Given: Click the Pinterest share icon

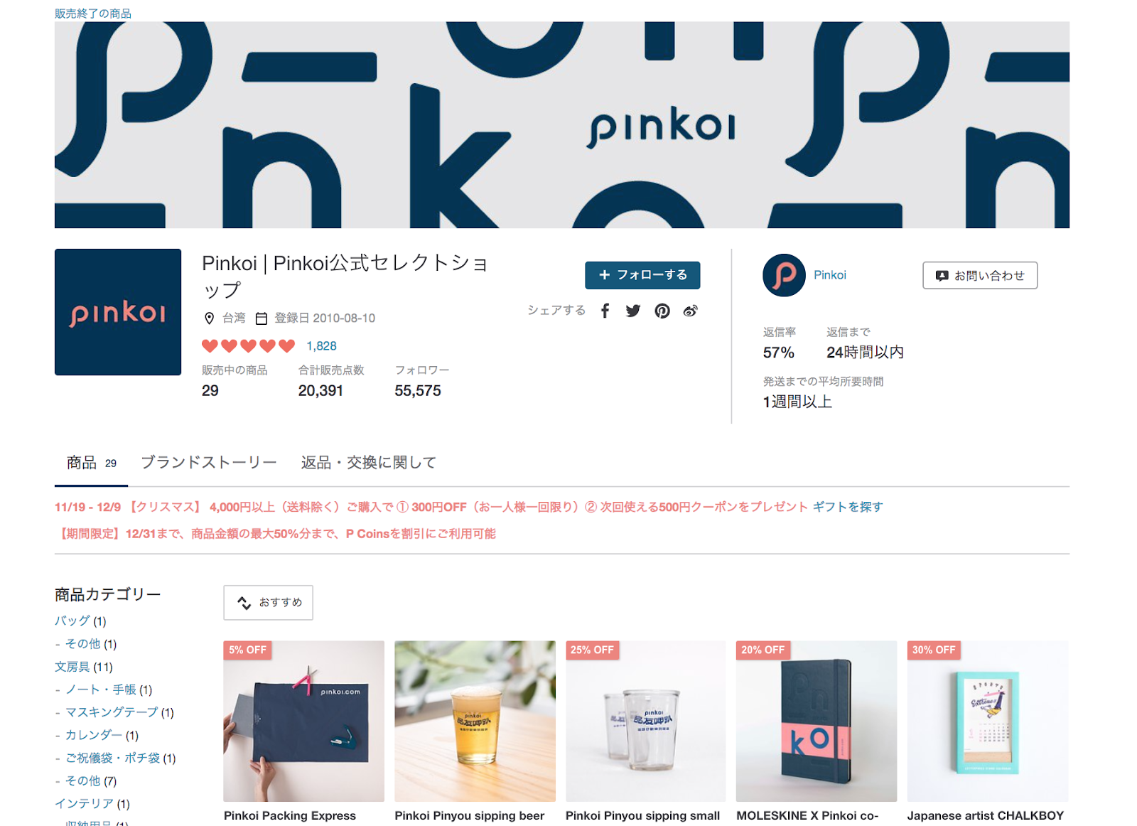Looking at the screenshot, I should [x=662, y=311].
